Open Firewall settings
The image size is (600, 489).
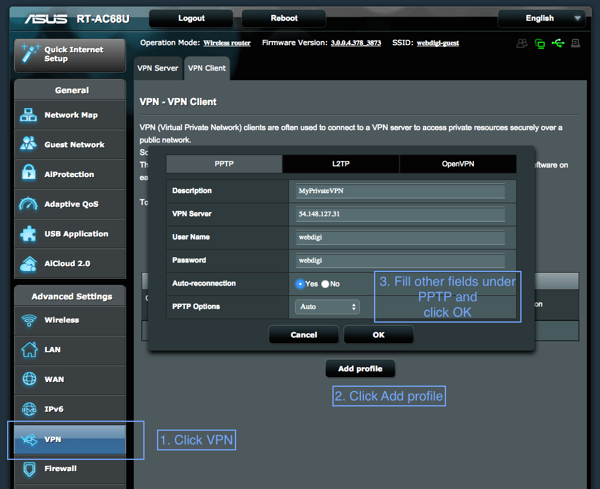pyautogui.click(x=70, y=468)
